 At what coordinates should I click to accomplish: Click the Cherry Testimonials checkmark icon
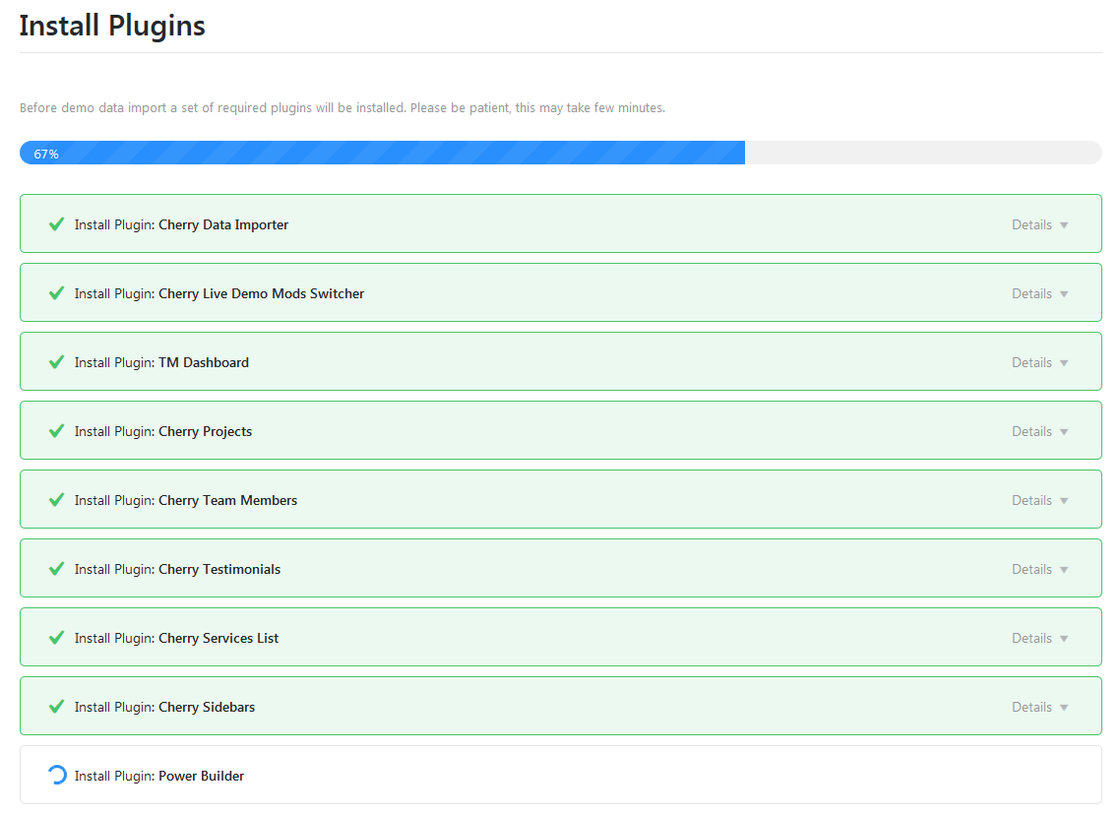[x=57, y=569]
